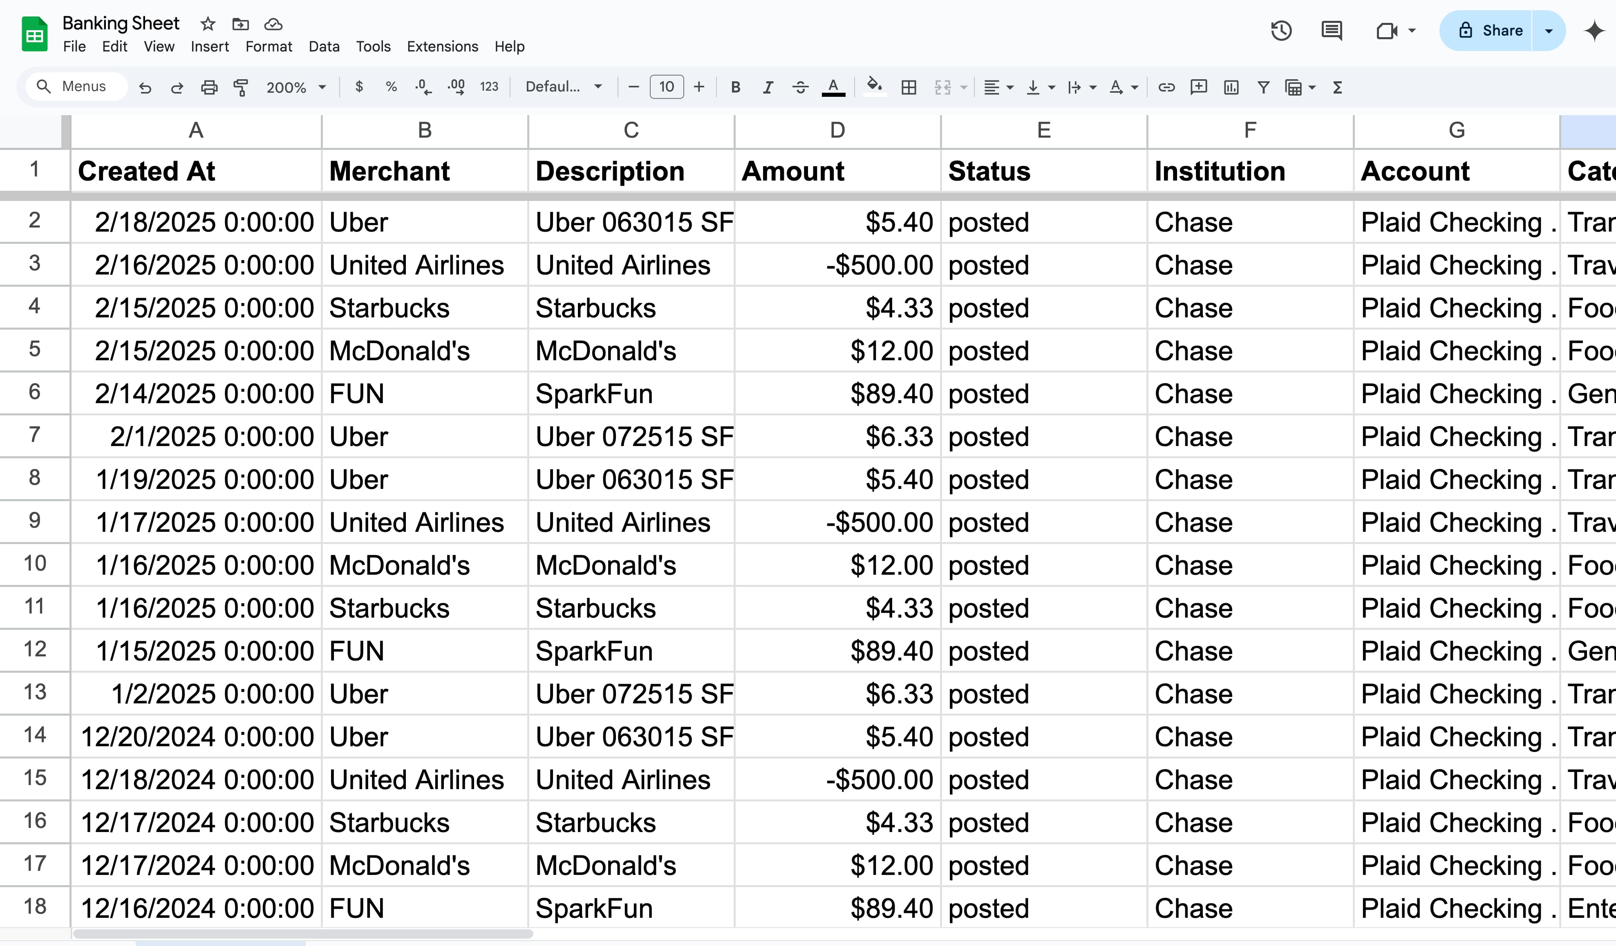Select the Paint format tool

point(240,87)
